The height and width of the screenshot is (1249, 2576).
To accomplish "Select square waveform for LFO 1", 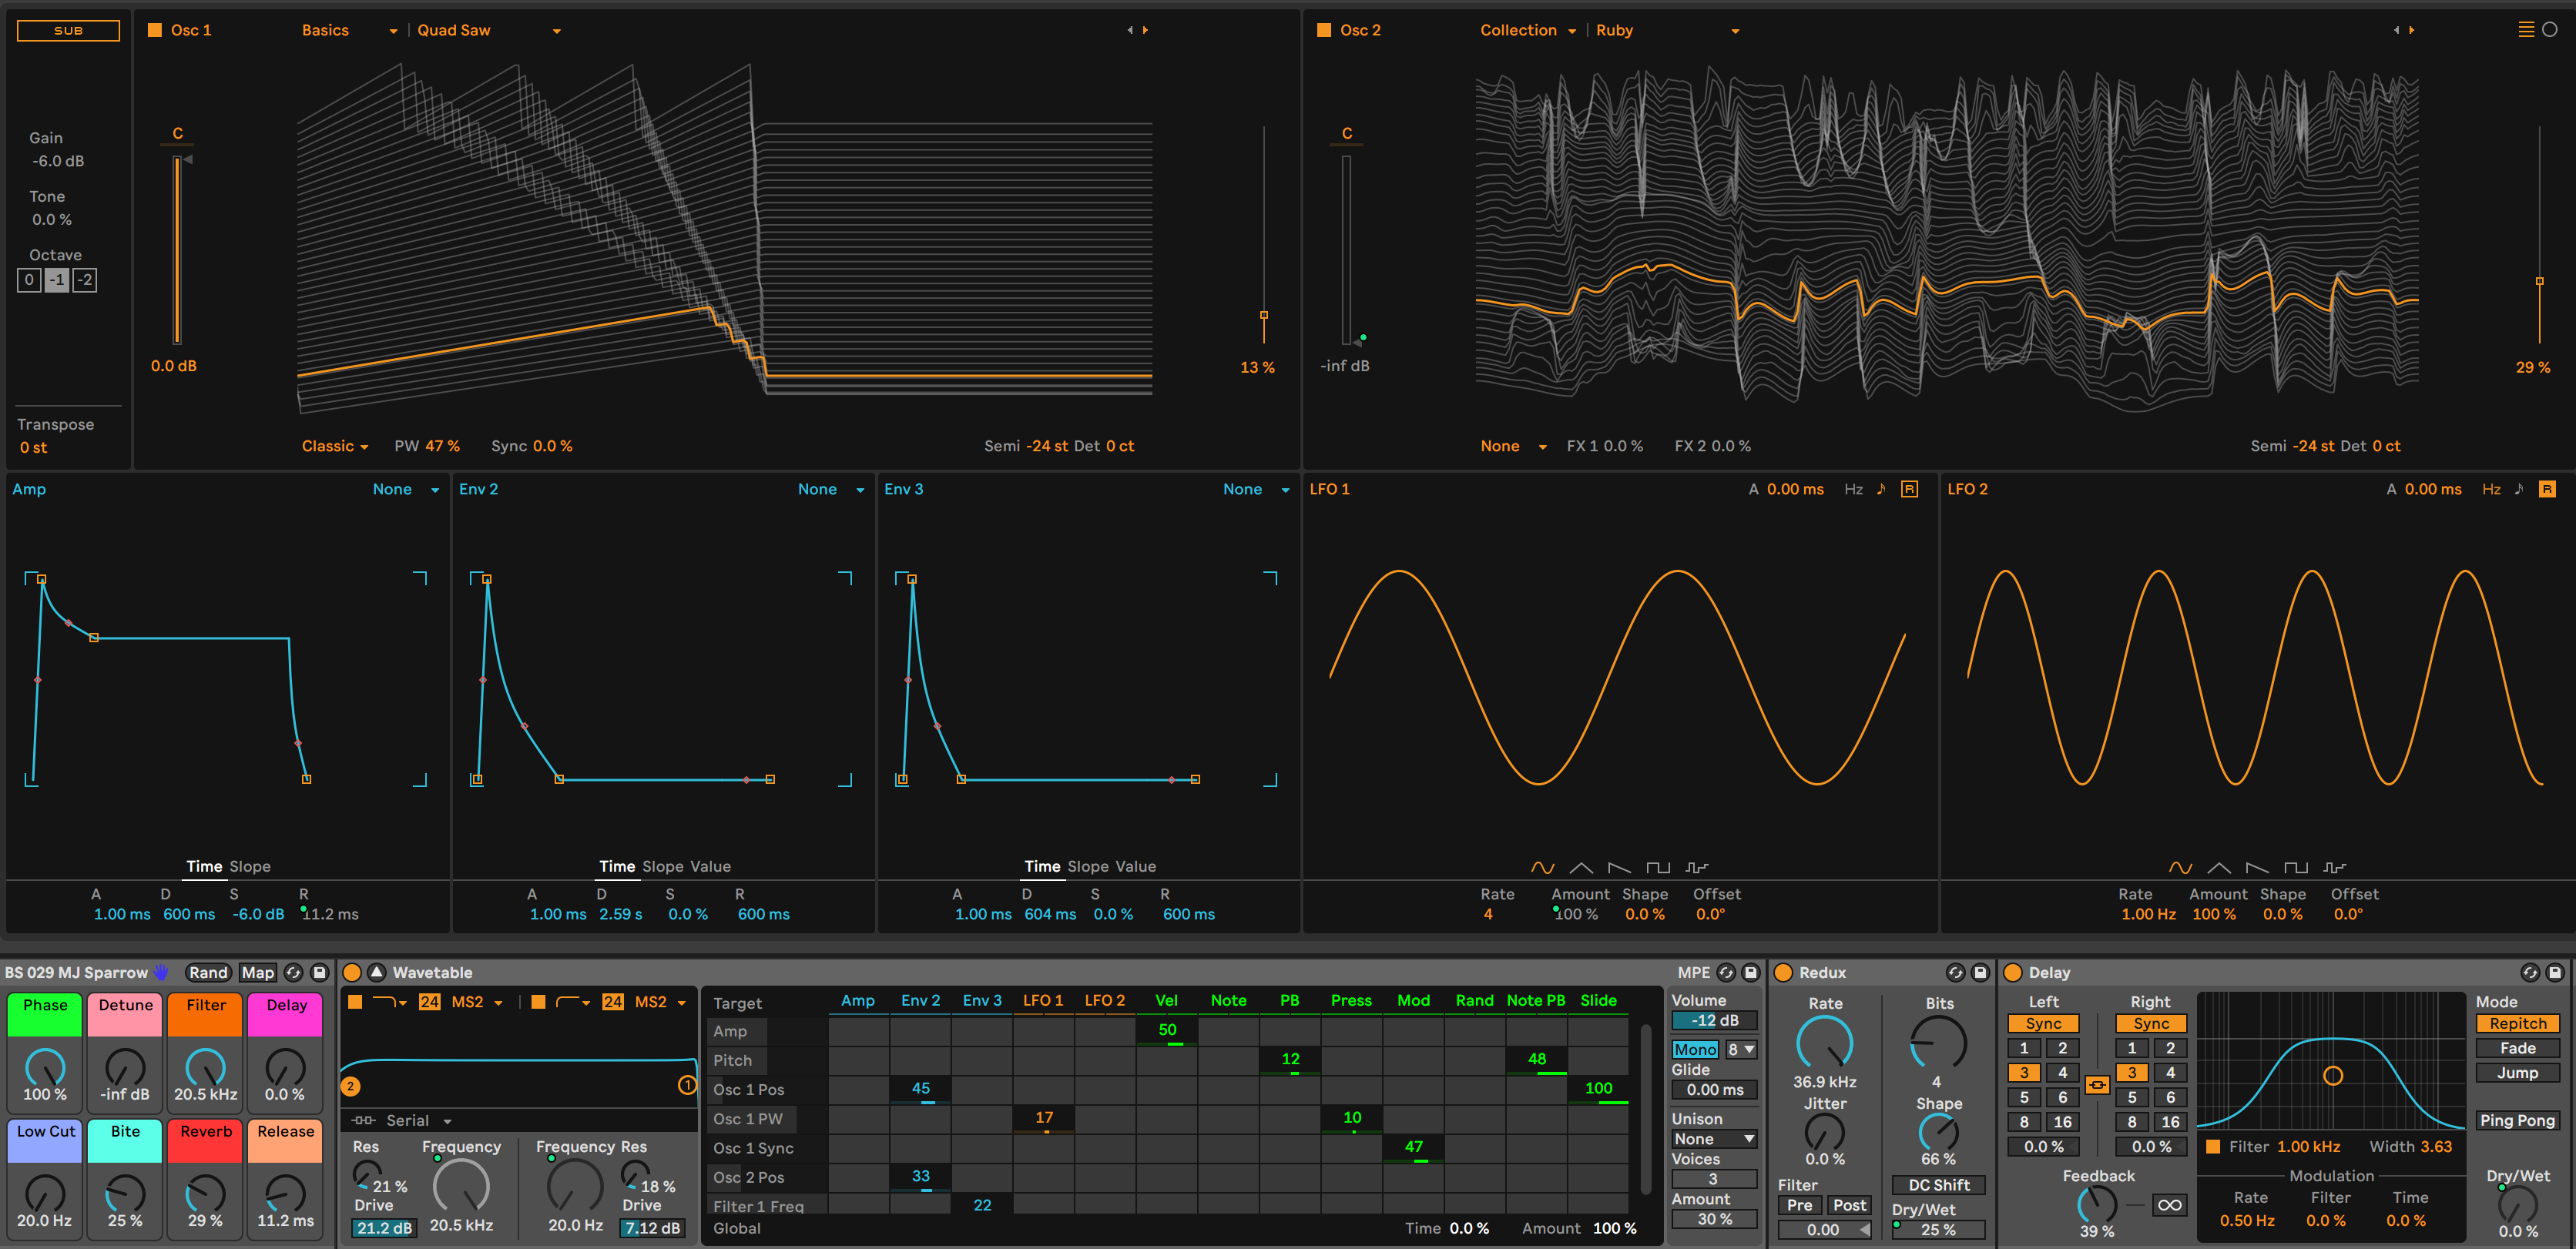I will click(x=1657, y=867).
